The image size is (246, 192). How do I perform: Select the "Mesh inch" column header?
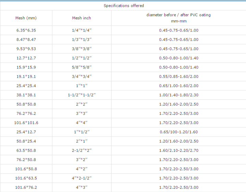(81, 18)
